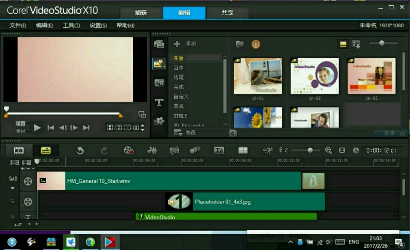Viewport: 410px width, 250px height.
Task: Toggle the overlay track reel button
Action: [x=28, y=202]
